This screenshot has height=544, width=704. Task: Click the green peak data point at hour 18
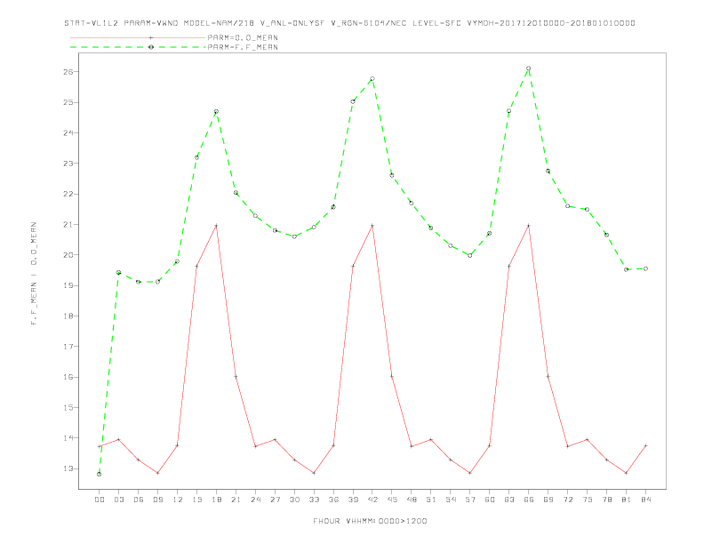tap(216, 111)
